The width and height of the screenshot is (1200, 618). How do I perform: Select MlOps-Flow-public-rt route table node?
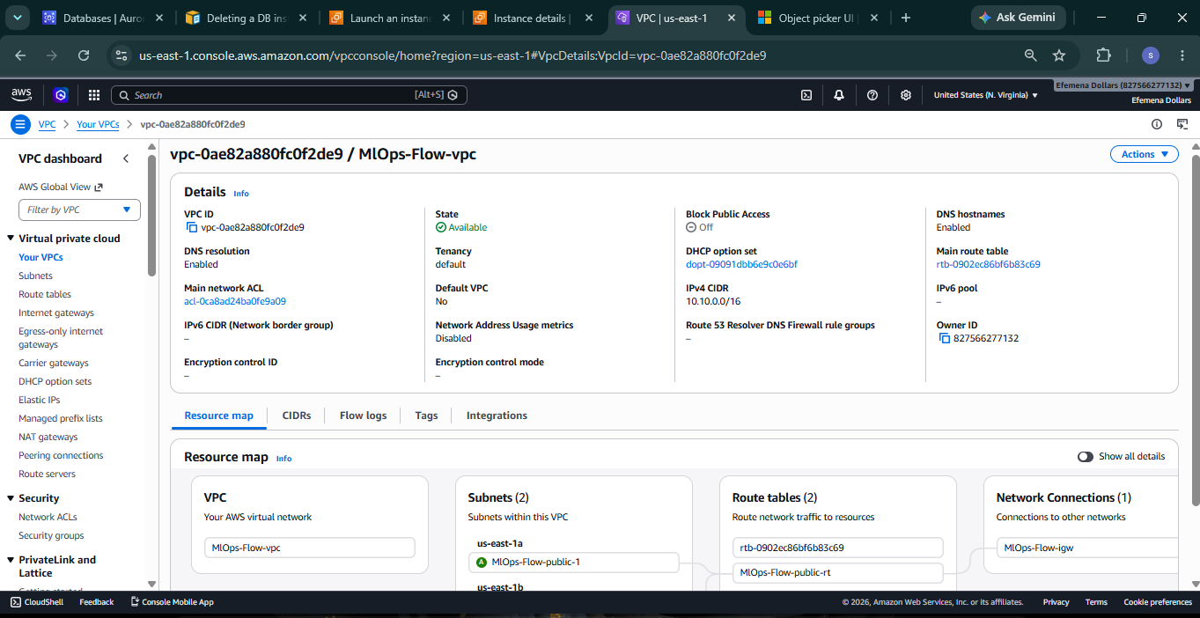pyautogui.click(x=838, y=572)
